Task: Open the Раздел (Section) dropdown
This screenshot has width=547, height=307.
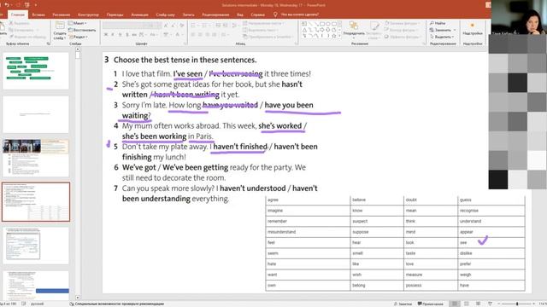Action: [78, 37]
